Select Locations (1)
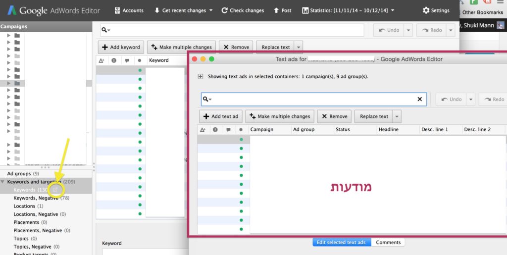The image size is (507, 255). (x=28, y=206)
